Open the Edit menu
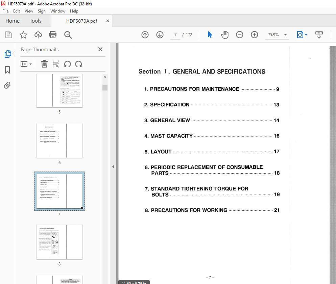This screenshot has width=336, height=284. coord(17,11)
